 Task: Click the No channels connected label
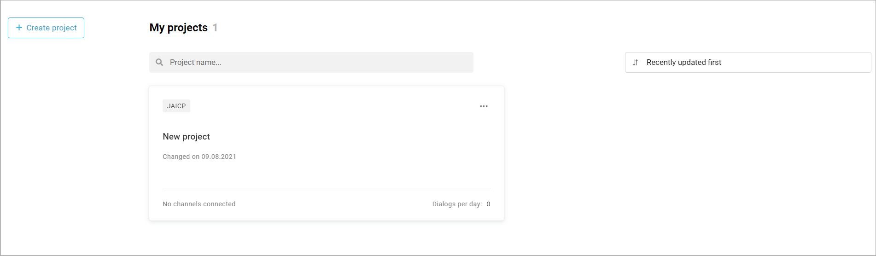(199, 204)
